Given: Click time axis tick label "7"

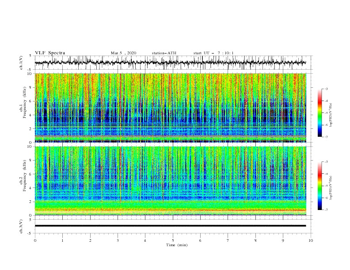Looking at the screenshot, I should point(228,240).
